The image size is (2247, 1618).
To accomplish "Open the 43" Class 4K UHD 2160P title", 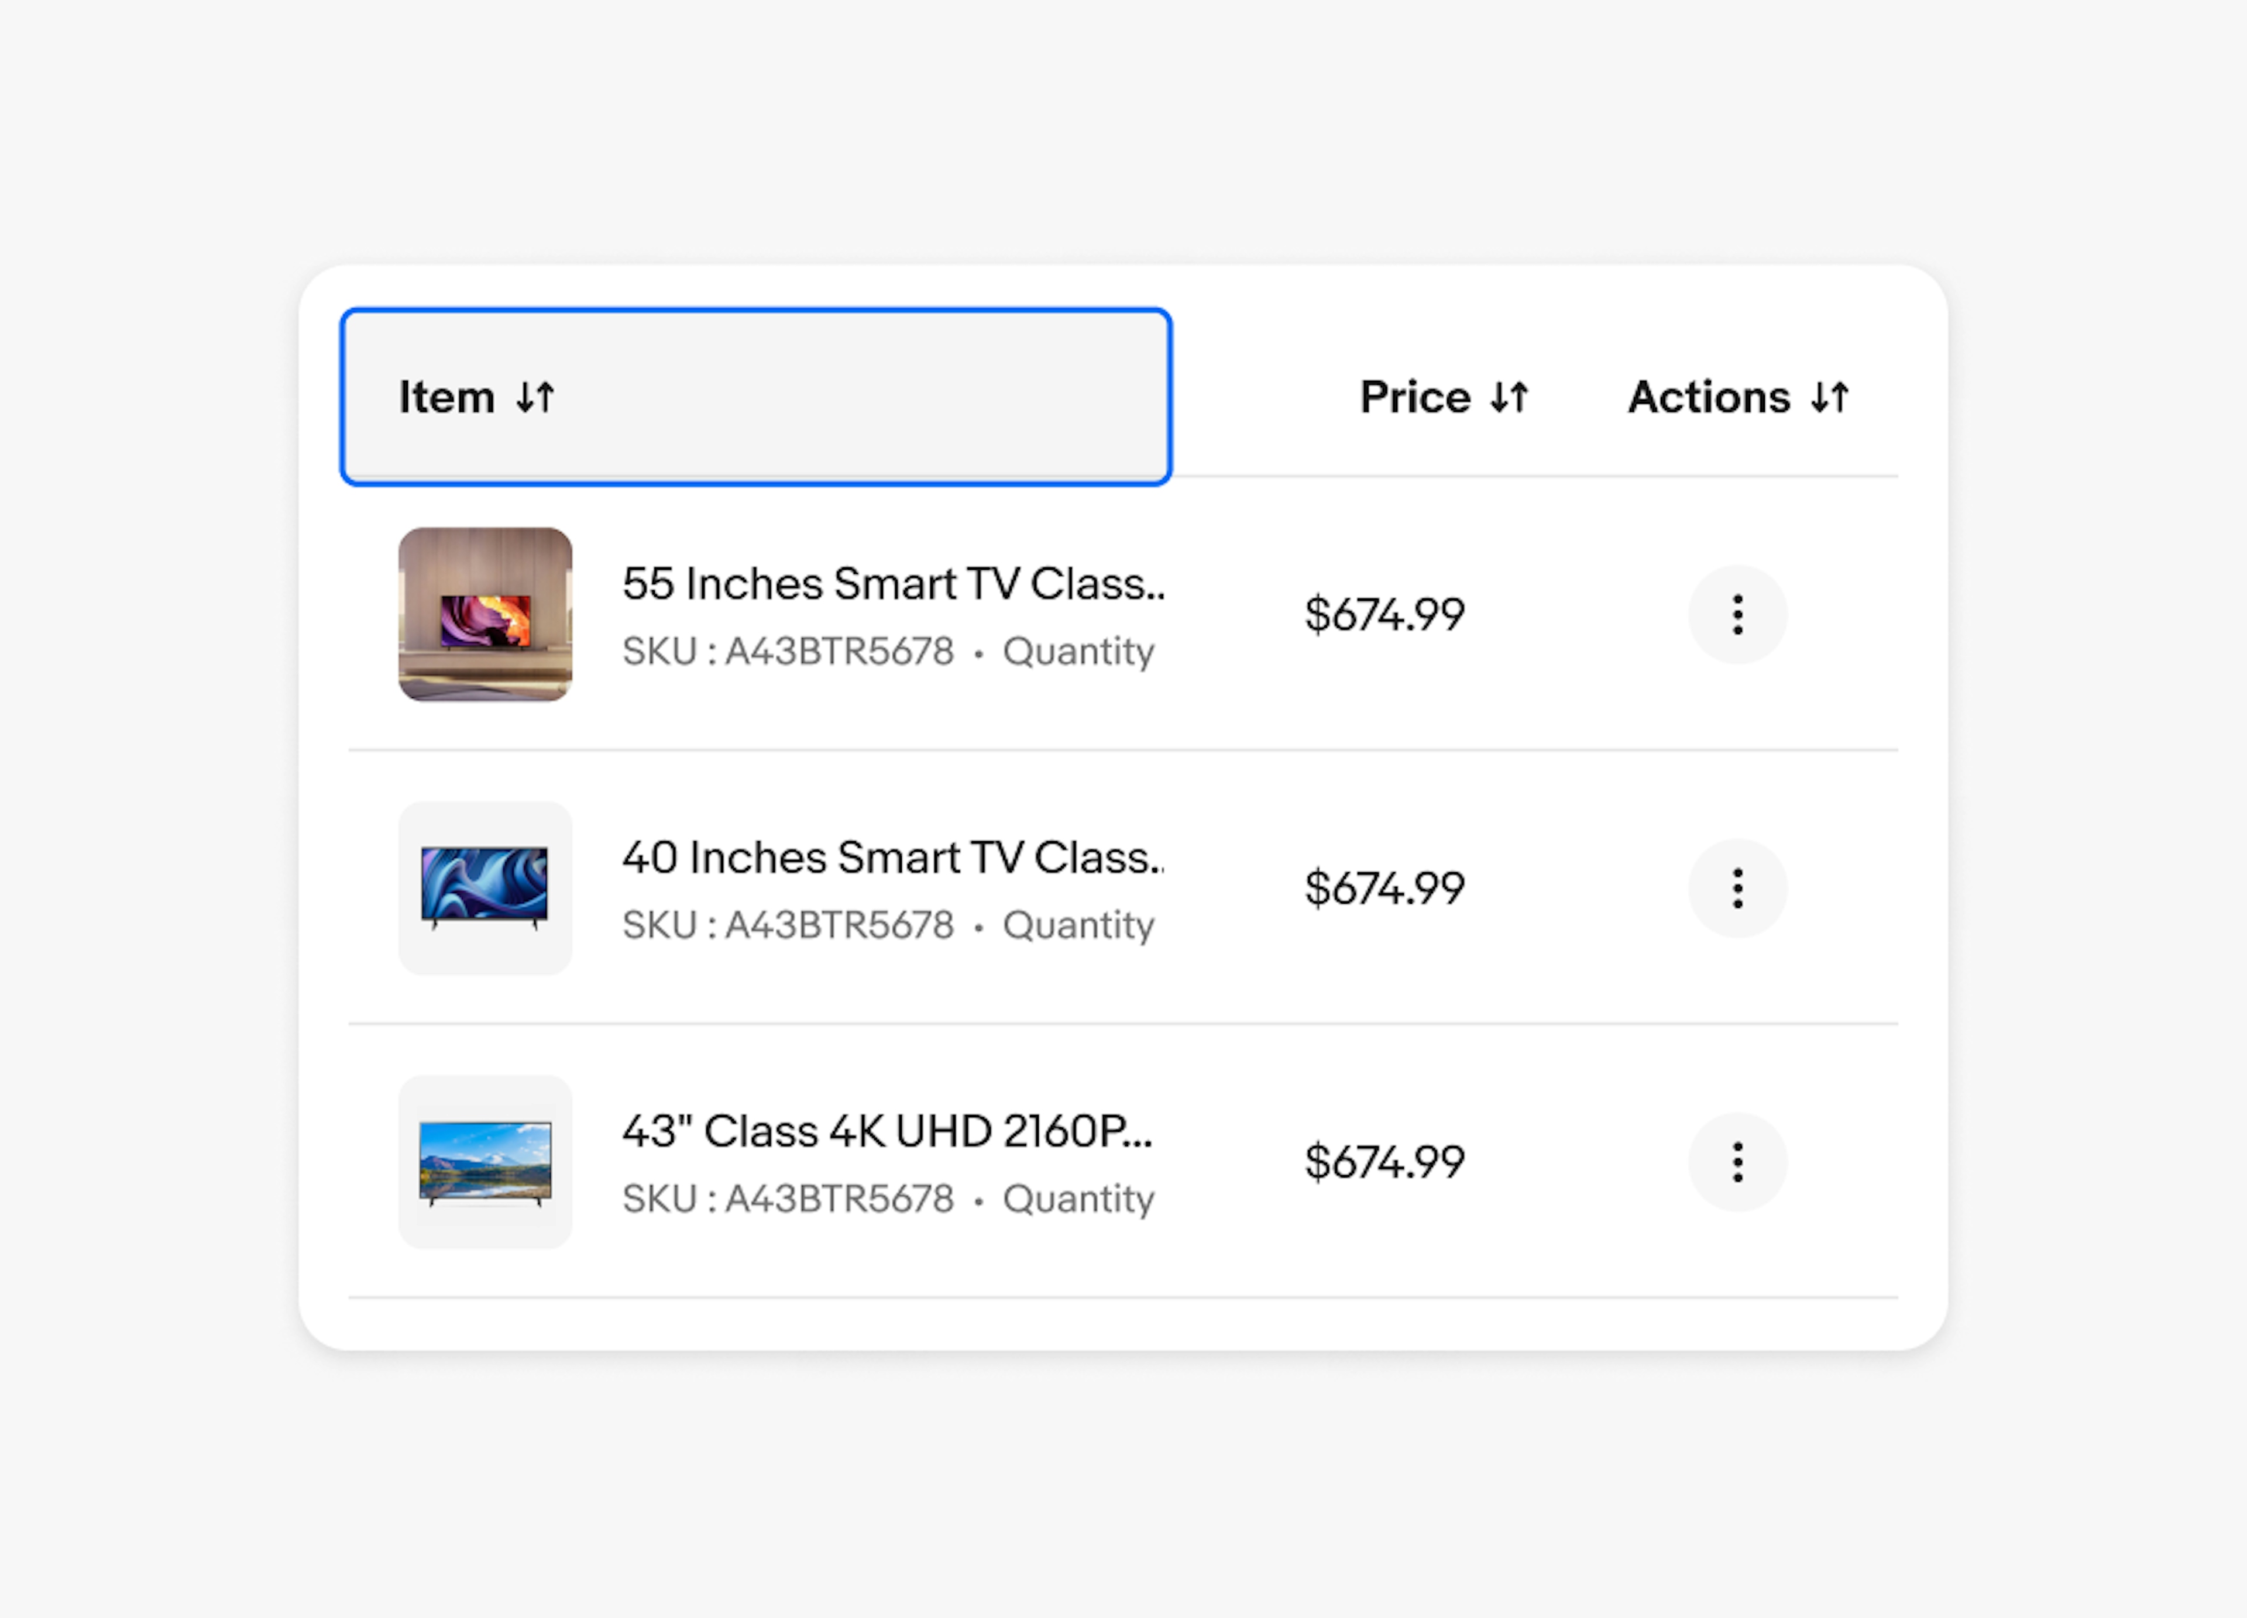I will click(x=887, y=1131).
